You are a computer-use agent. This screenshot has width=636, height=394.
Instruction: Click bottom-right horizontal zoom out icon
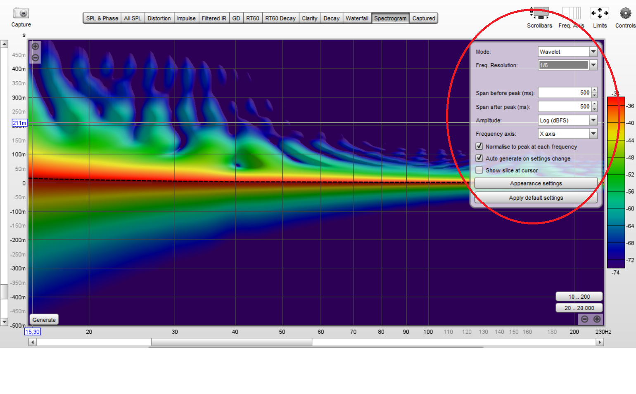pyautogui.click(x=584, y=319)
